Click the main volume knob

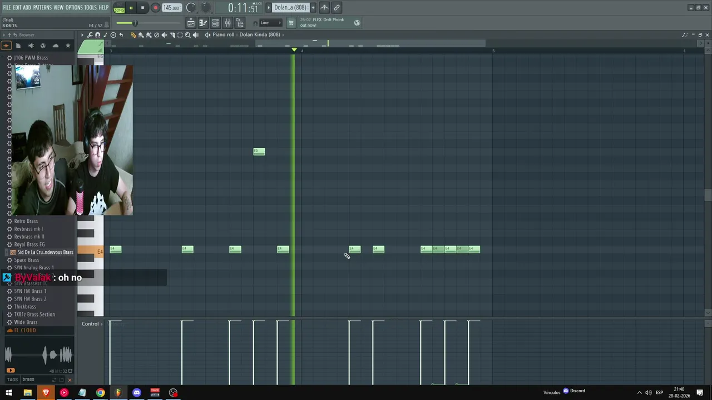pos(191,7)
